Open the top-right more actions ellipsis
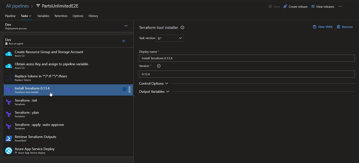The image size is (359, 163). pyautogui.click(x=340, y=6)
